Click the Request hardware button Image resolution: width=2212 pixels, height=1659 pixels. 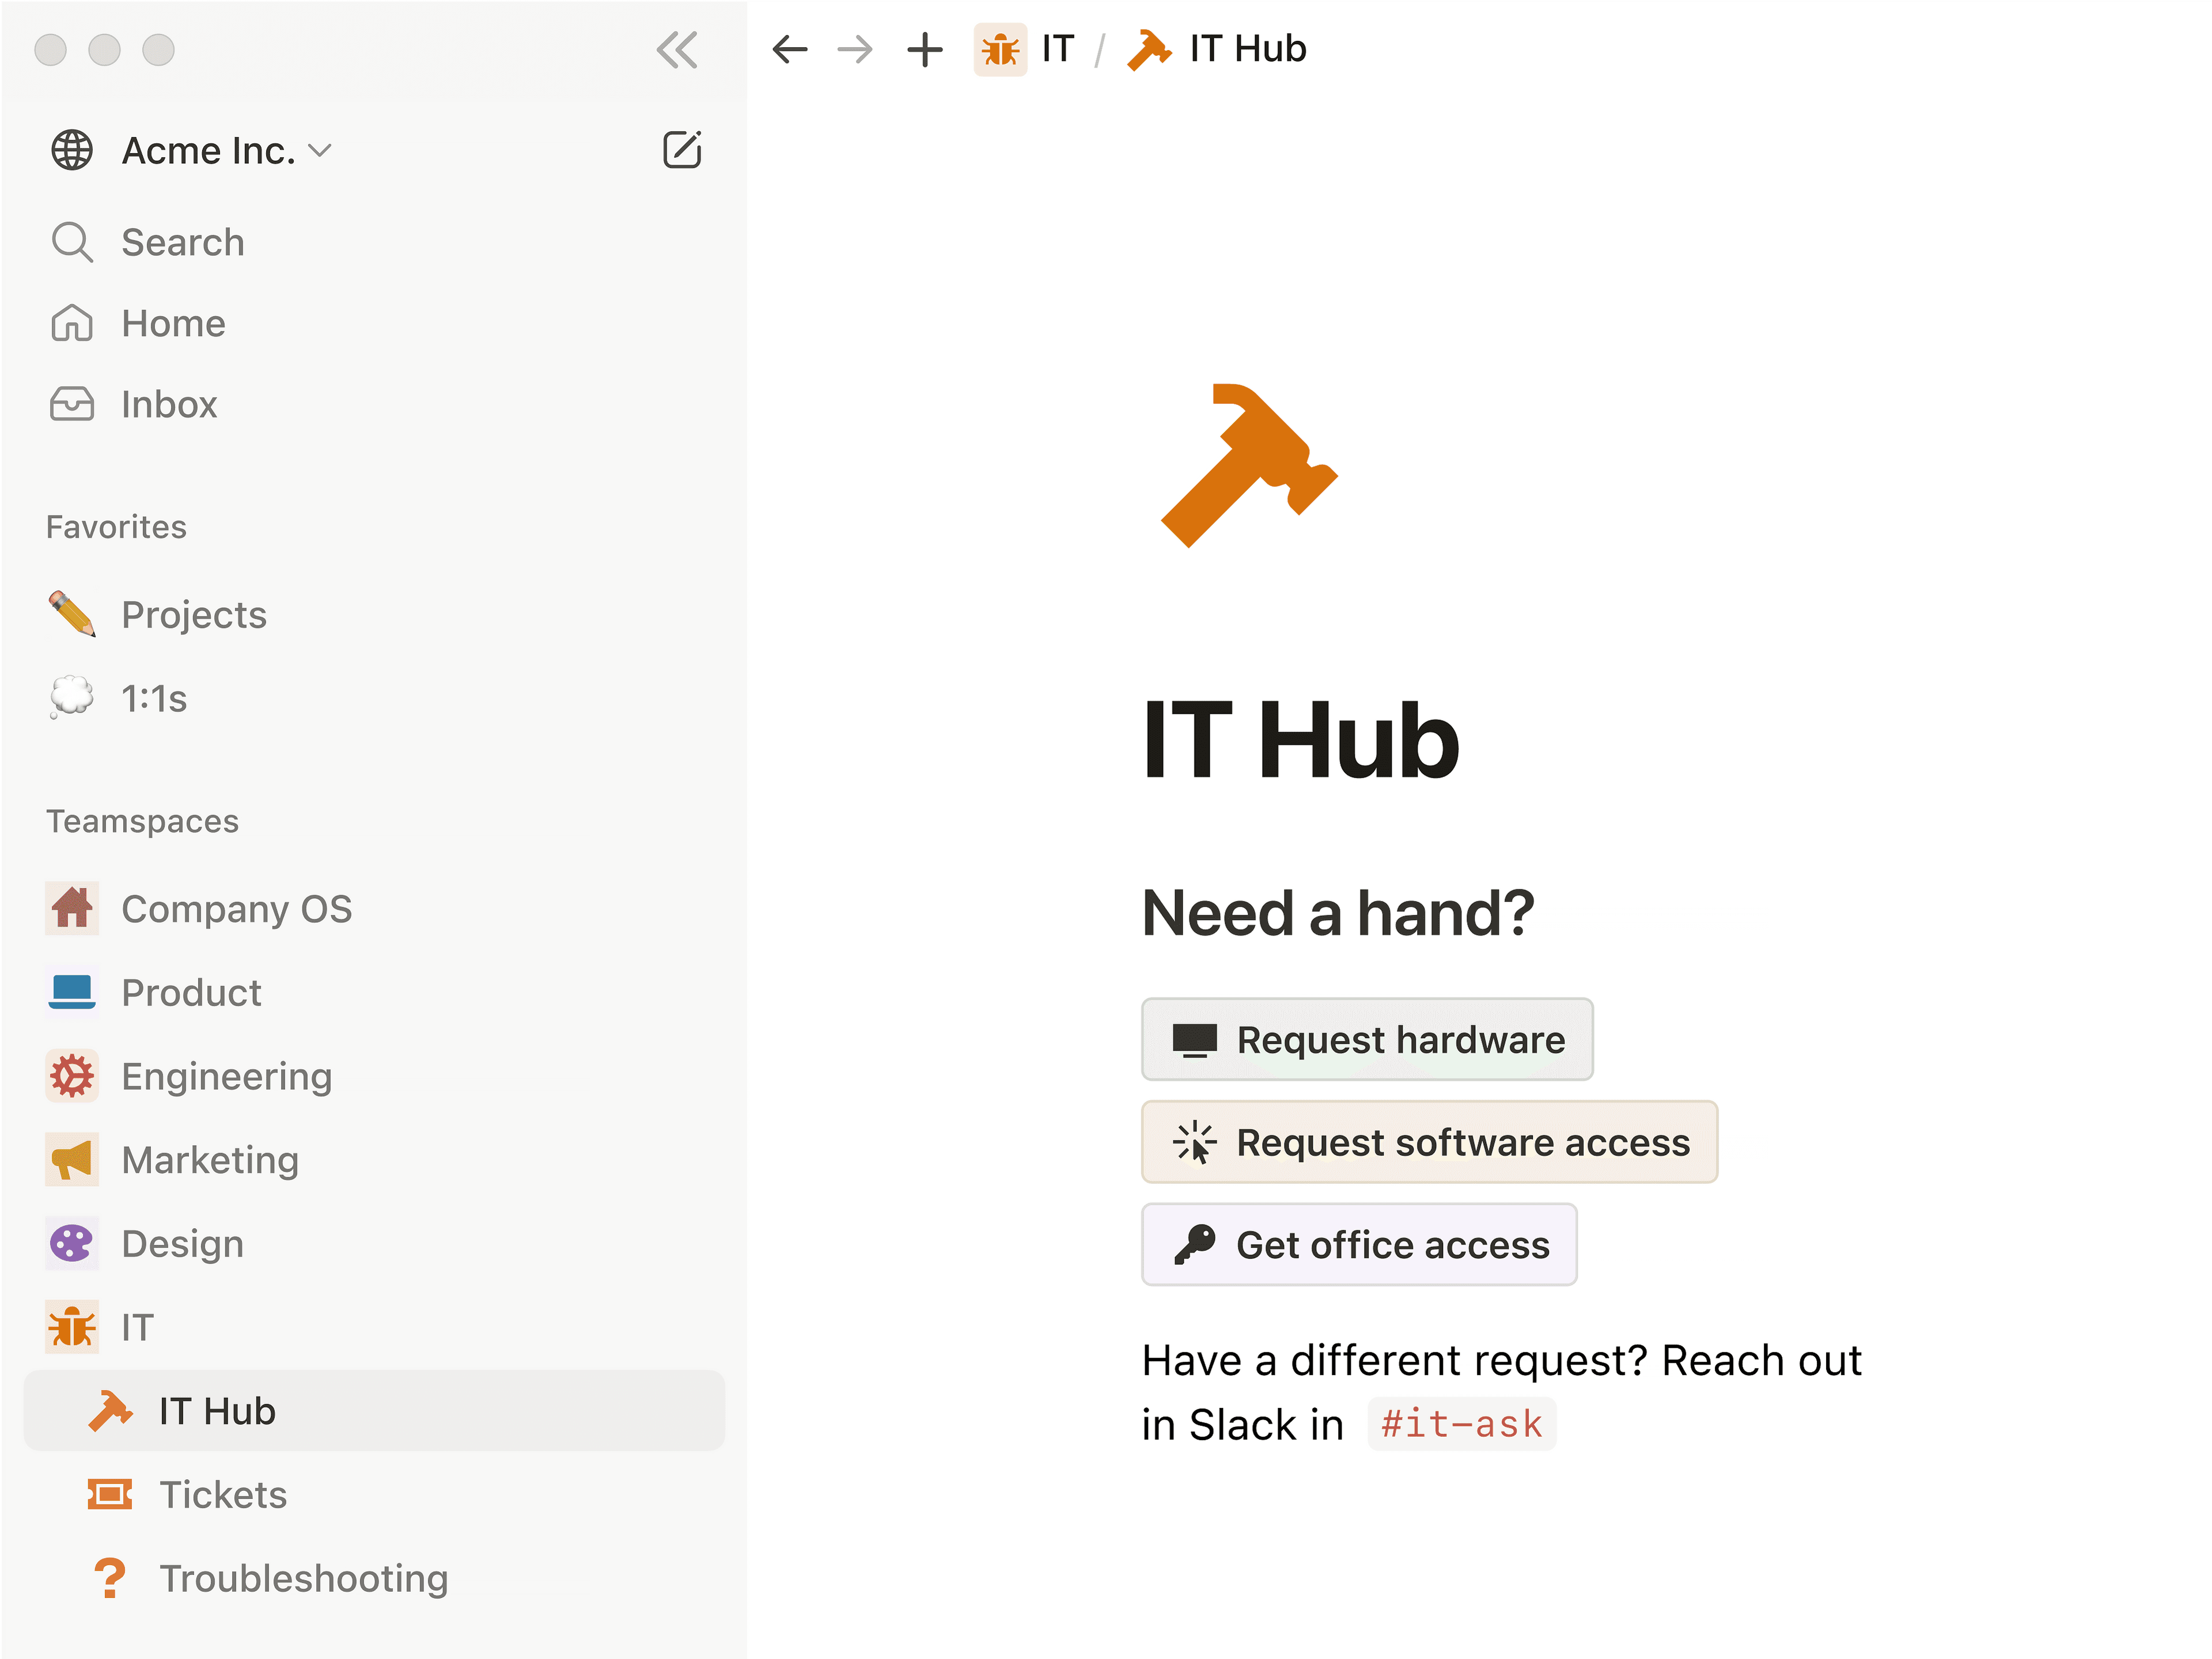(1367, 1039)
